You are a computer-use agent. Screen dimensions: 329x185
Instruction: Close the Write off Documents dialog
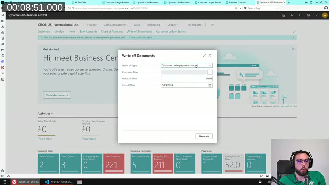click(210, 56)
